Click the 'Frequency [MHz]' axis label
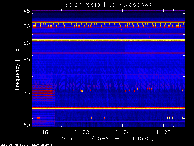 (17, 68)
